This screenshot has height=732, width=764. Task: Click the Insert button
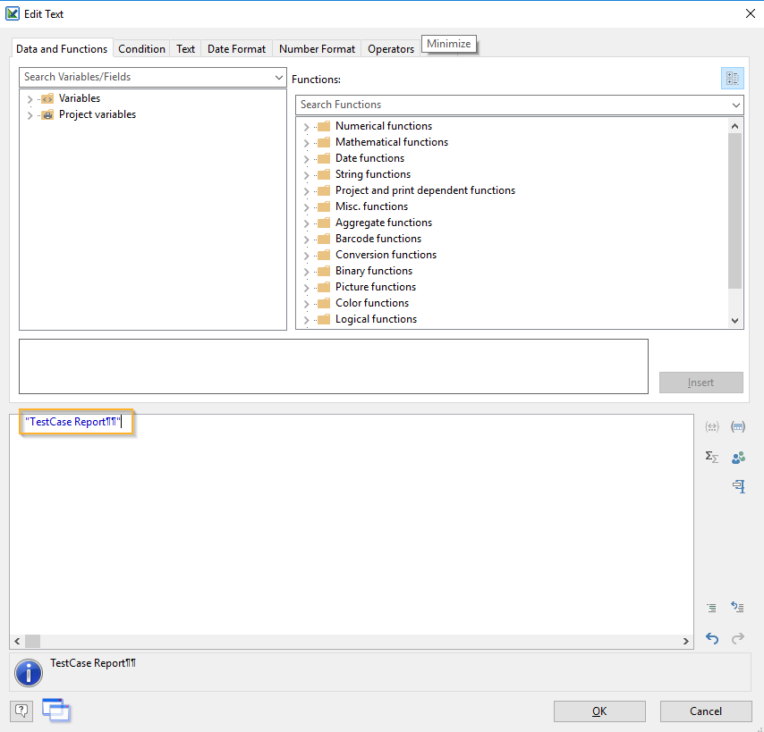tap(701, 383)
